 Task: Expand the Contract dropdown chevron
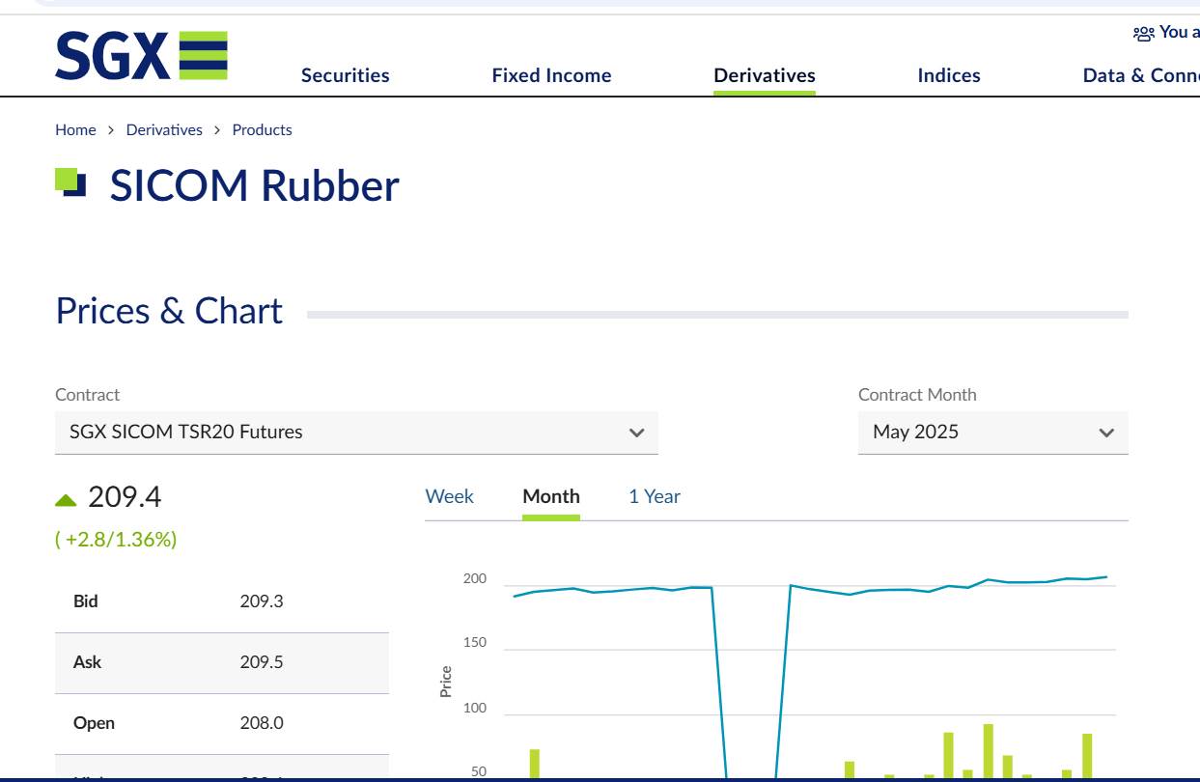click(636, 433)
